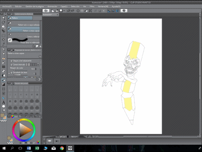Select the Text tool

[3, 102]
